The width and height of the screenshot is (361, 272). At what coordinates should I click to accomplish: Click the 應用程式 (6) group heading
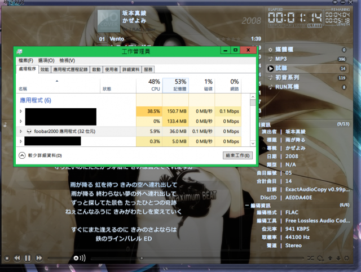36,100
